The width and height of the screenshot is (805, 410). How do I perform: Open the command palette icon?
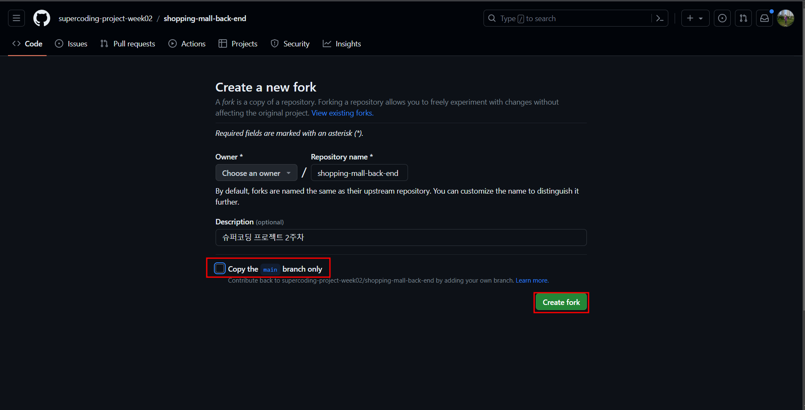pyautogui.click(x=660, y=18)
